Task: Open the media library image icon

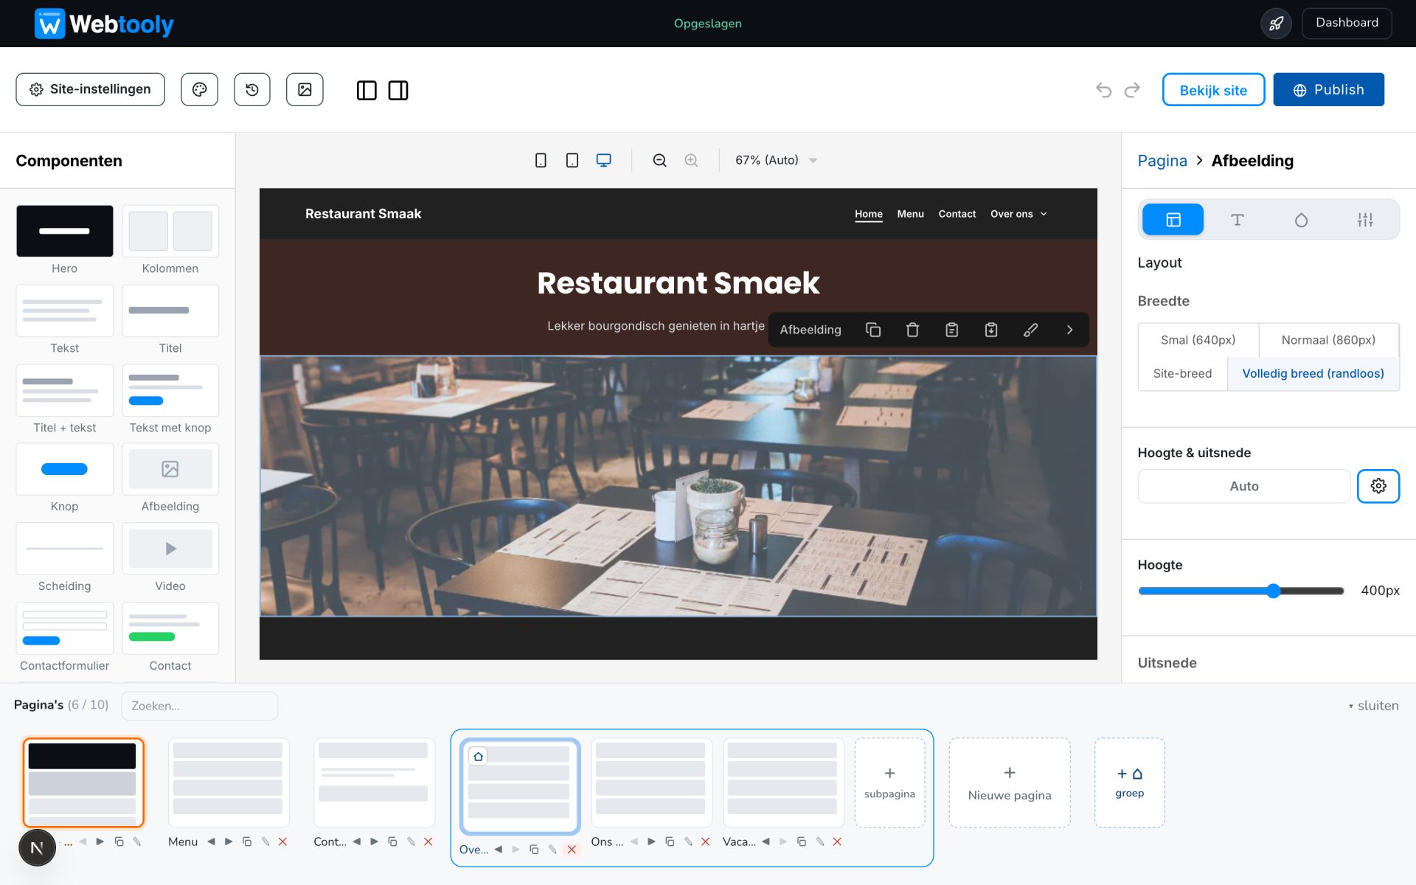Action: tap(305, 89)
